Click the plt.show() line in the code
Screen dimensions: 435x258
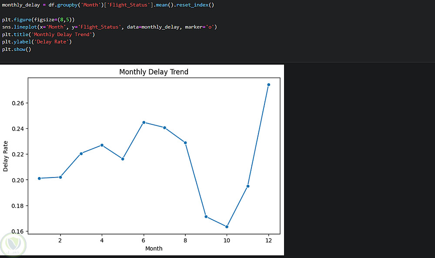pos(17,49)
